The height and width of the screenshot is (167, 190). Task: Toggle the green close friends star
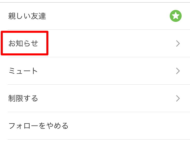point(176,16)
